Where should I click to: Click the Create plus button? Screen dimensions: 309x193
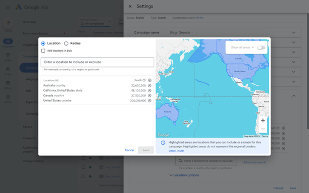pos(8,23)
